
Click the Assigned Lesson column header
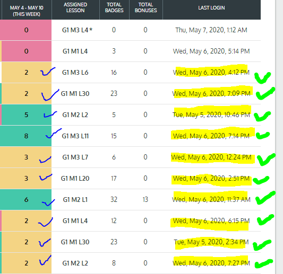(75, 8)
